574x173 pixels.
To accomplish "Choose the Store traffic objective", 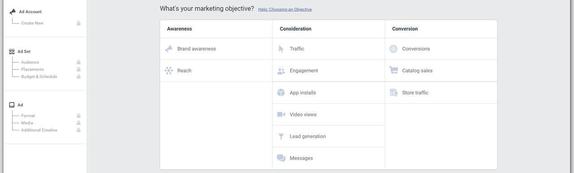I will (x=441, y=93).
